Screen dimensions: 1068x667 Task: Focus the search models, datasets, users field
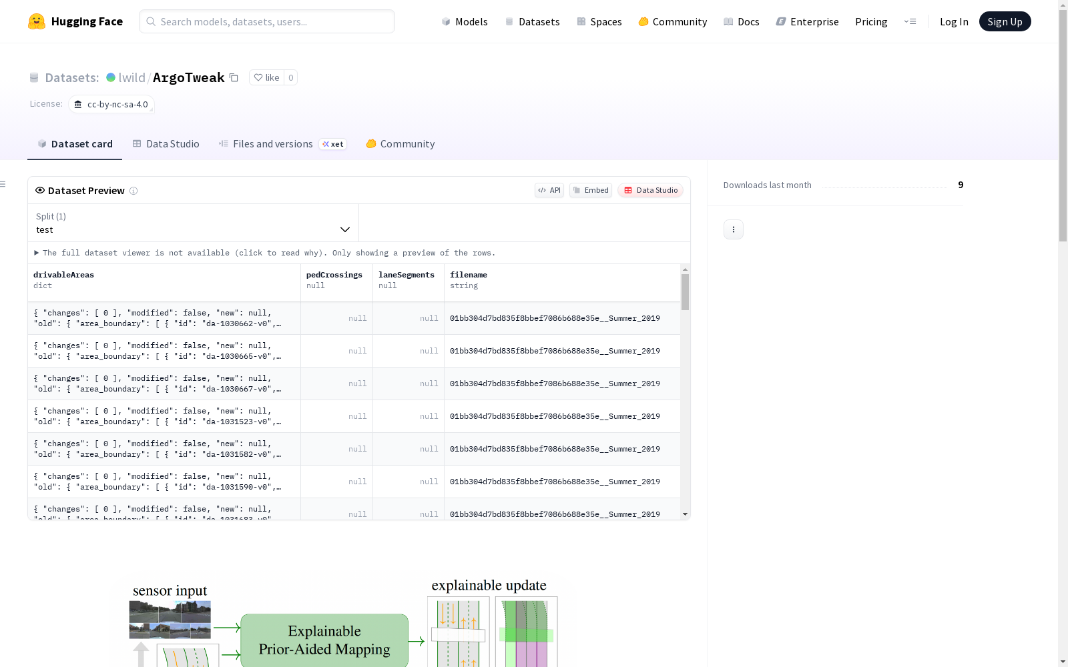[267, 21]
